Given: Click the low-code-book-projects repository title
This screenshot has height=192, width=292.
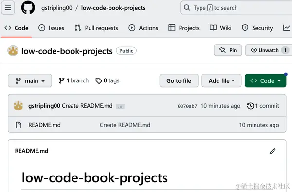Looking at the screenshot, I should [x=67, y=51].
